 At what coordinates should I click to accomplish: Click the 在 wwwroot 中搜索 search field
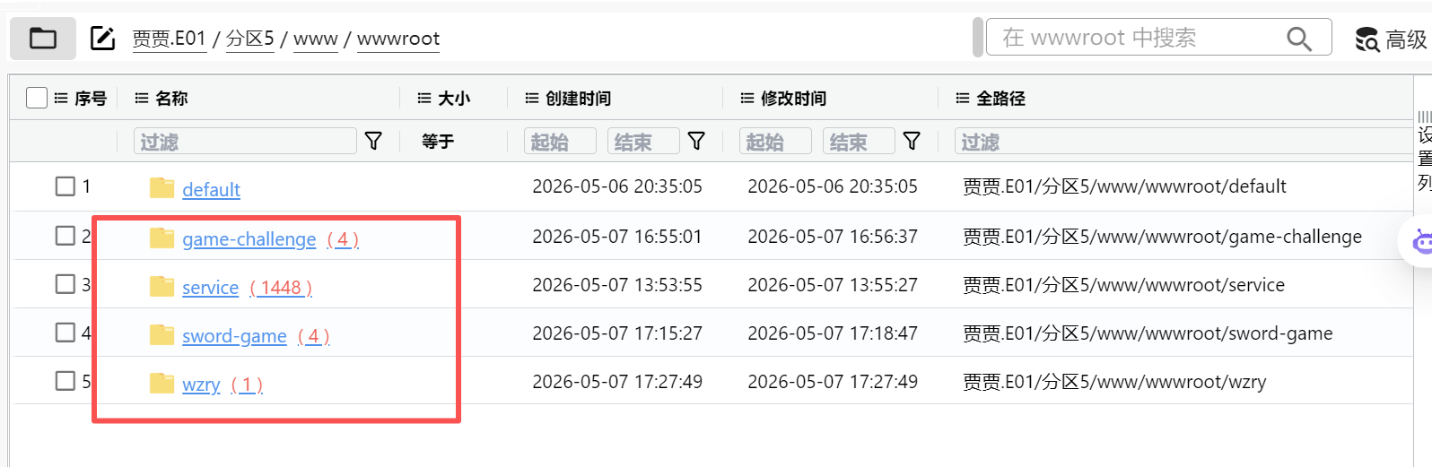tap(1138, 38)
